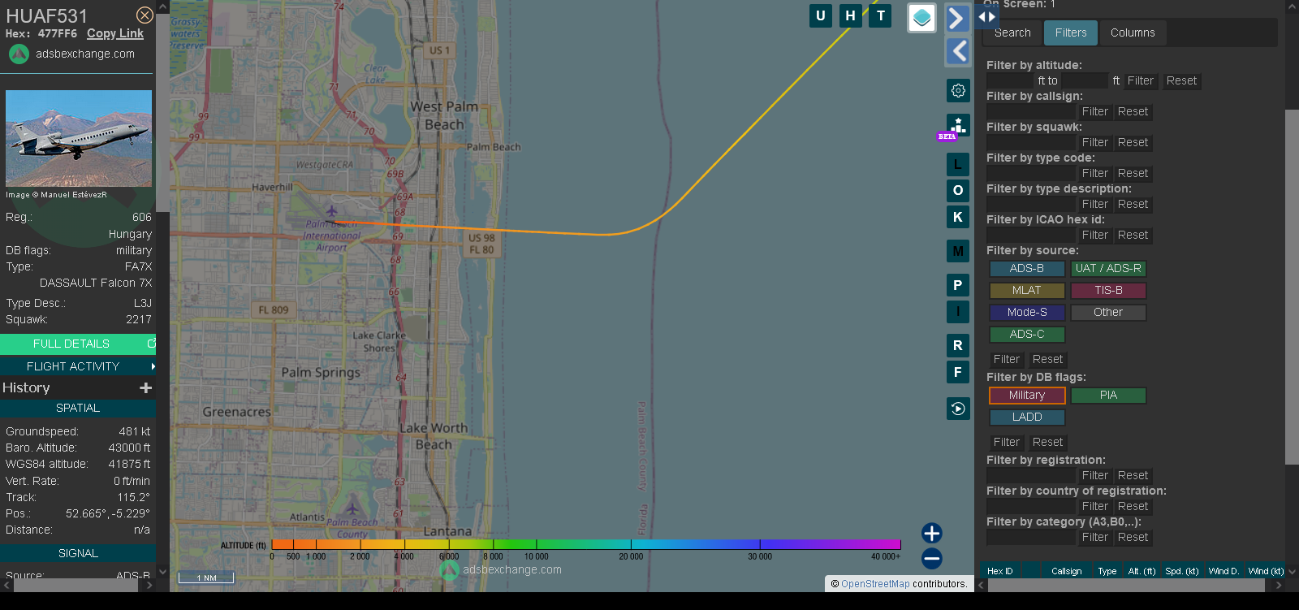Screen dimensions: 1299x610
Task: Switch to the Search tab
Action: (1012, 32)
